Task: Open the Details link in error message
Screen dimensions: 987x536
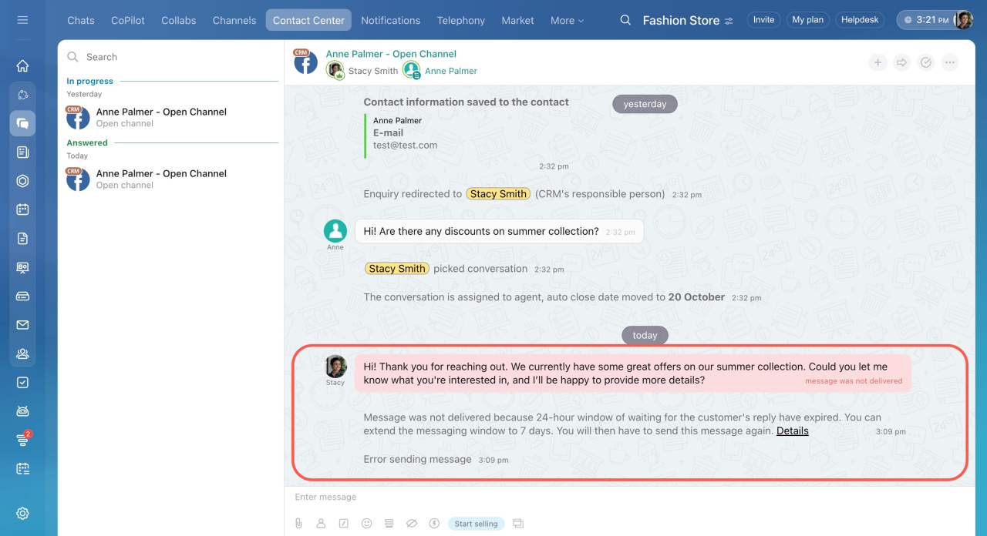Action: (x=793, y=430)
